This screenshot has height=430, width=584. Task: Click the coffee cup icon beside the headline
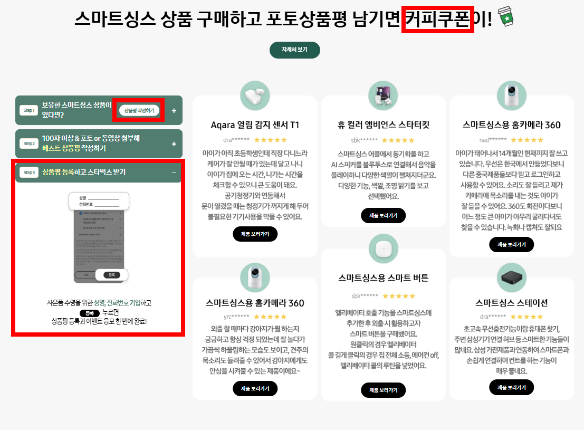point(506,16)
